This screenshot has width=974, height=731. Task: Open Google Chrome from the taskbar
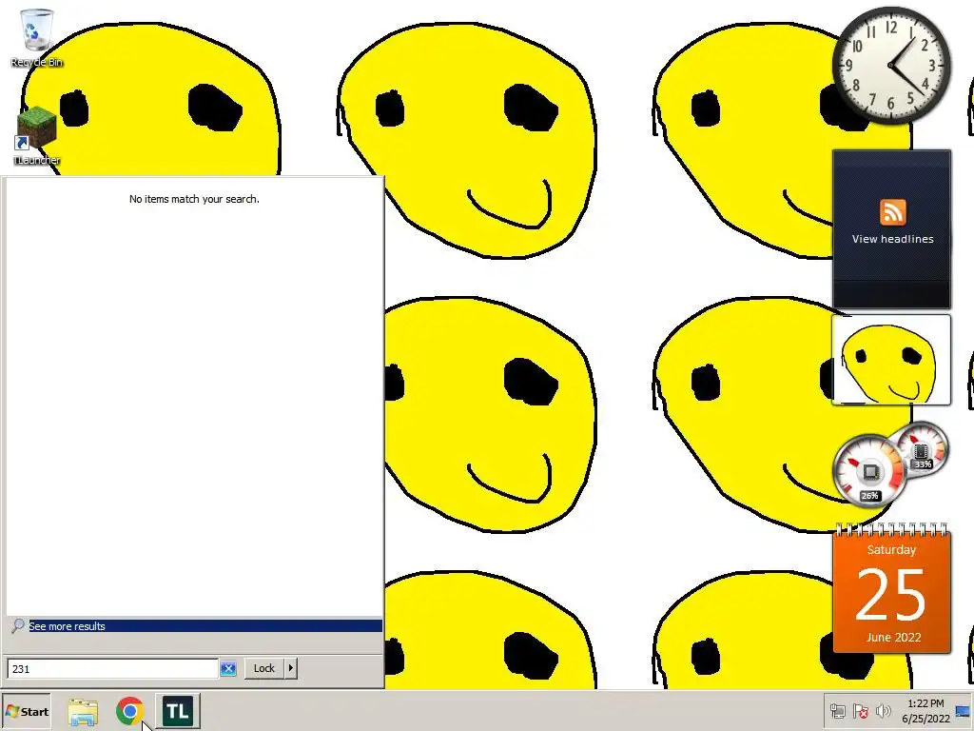pyautogui.click(x=129, y=711)
